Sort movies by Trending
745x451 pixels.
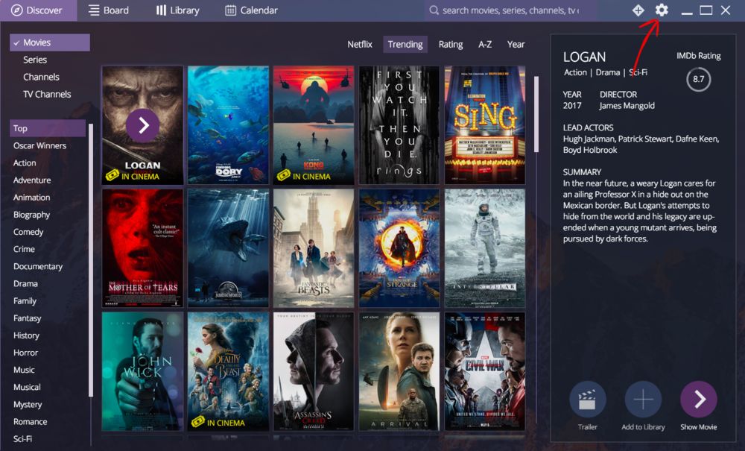405,44
